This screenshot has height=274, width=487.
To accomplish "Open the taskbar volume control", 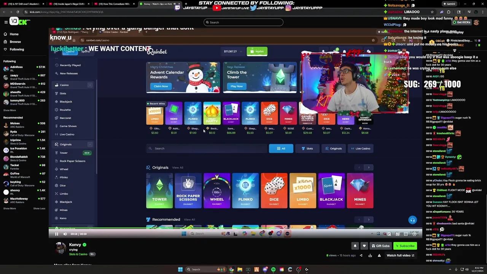I will pyautogui.click(x=467, y=269).
